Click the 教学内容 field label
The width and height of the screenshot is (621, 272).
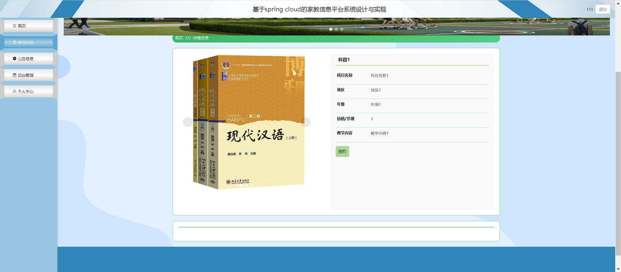pos(344,132)
